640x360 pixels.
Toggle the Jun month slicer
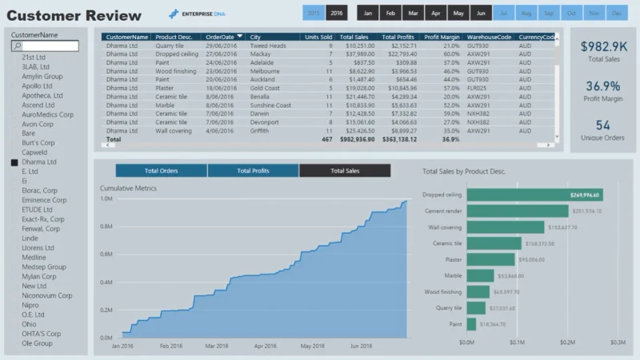(482, 13)
